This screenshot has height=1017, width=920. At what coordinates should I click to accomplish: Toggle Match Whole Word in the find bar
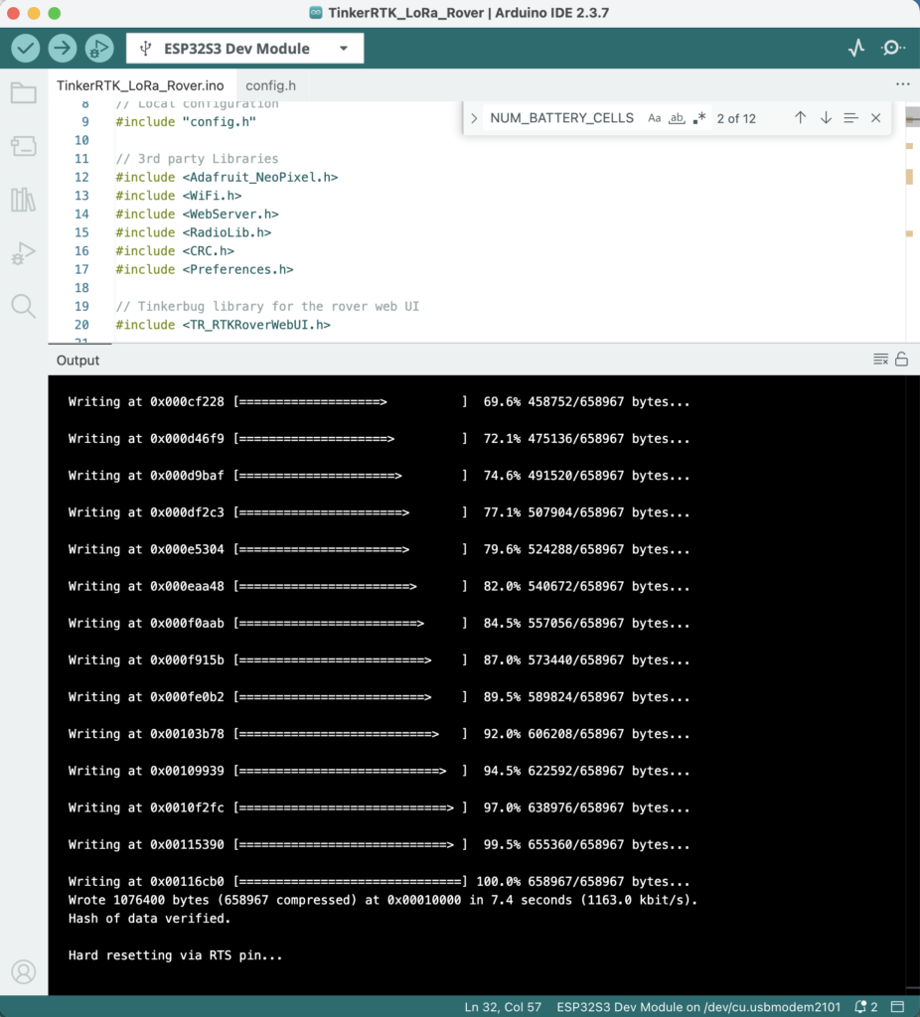point(677,118)
